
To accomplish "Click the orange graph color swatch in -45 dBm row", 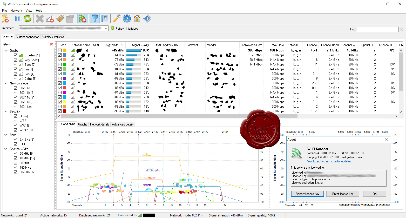I will (65, 50).
